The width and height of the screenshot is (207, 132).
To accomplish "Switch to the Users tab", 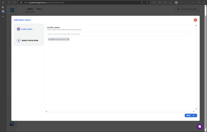I will click(30, 9).
